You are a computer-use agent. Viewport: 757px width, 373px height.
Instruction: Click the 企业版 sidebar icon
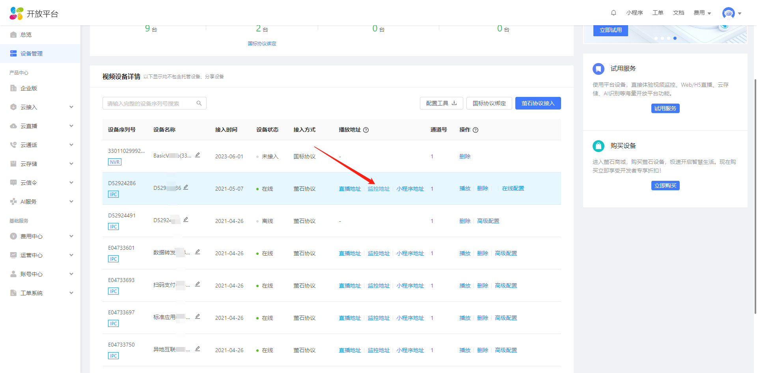13,88
